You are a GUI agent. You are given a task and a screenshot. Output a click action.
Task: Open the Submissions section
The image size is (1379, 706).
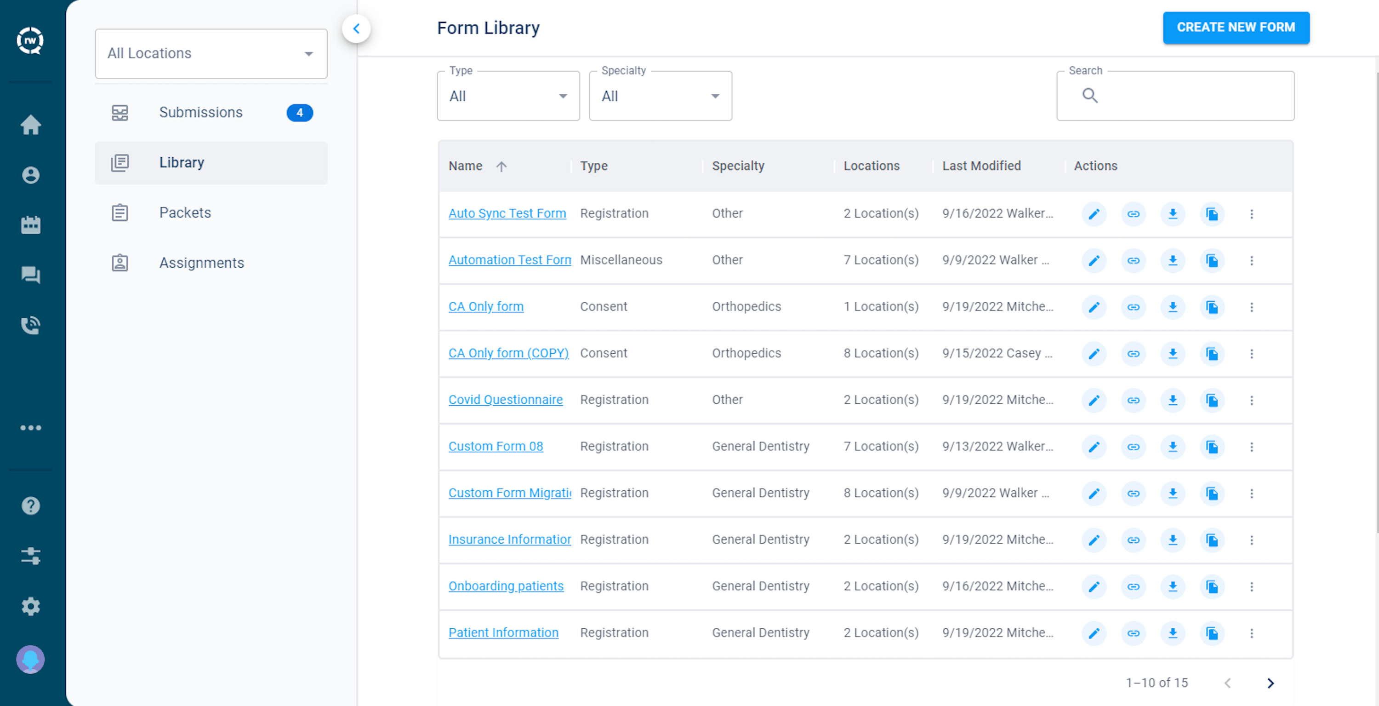[211, 113]
